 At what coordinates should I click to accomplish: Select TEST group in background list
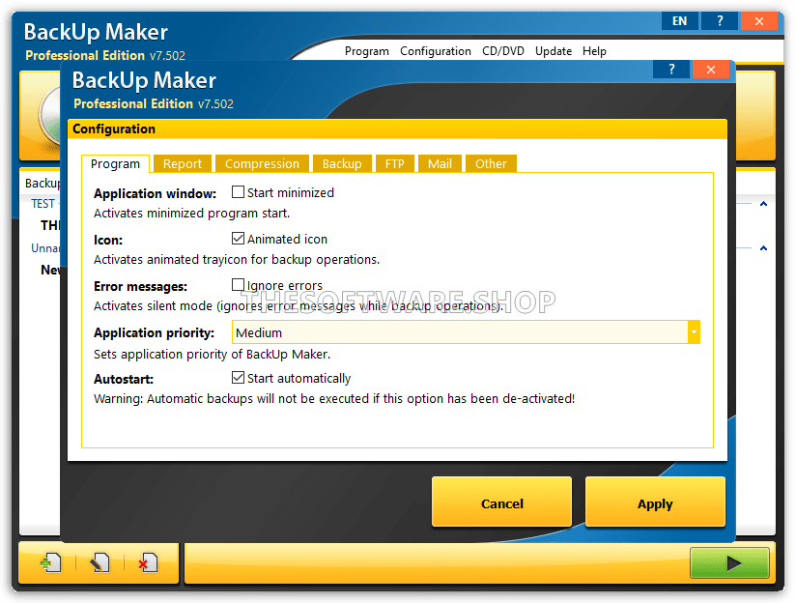[43, 204]
